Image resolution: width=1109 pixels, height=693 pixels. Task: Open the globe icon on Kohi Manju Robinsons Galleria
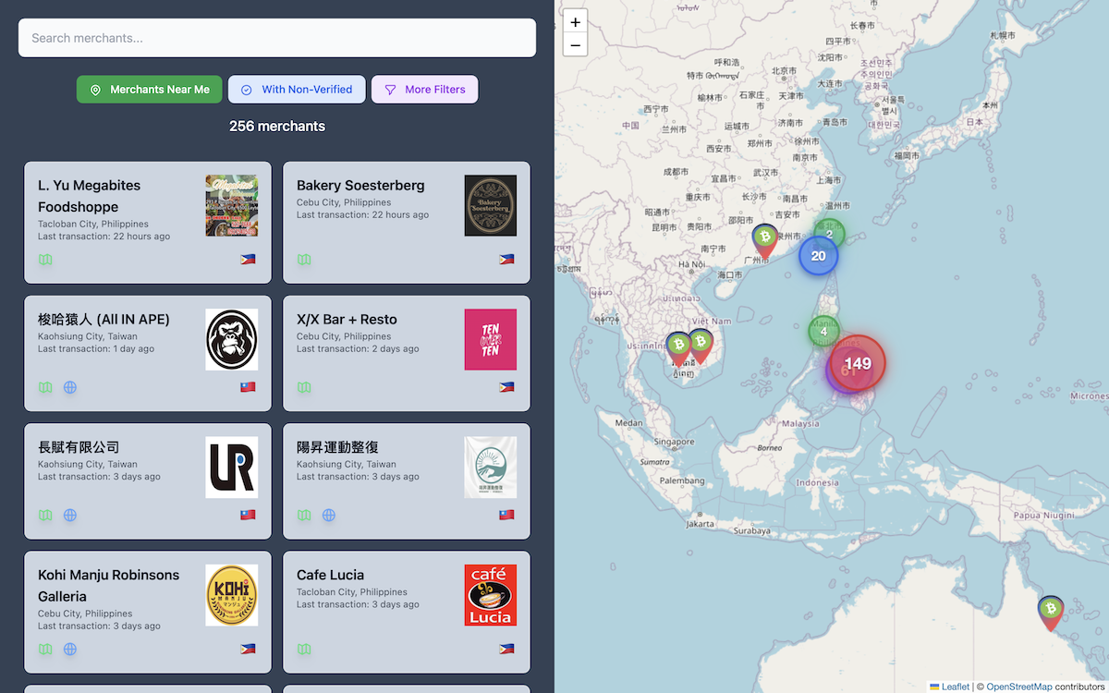pos(70,649)
